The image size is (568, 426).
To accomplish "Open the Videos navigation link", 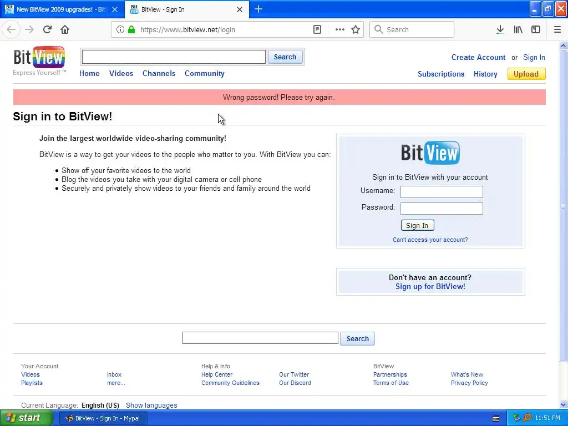I will coord(121,73).
